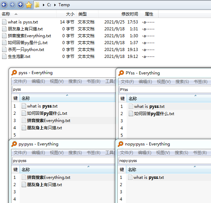Click file icon of 生生泡影.txt
Viewport: 211px width, 203px height.
[4, 56]
